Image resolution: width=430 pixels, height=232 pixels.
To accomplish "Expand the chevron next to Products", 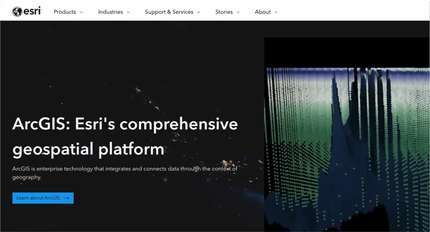I will 81,12.
